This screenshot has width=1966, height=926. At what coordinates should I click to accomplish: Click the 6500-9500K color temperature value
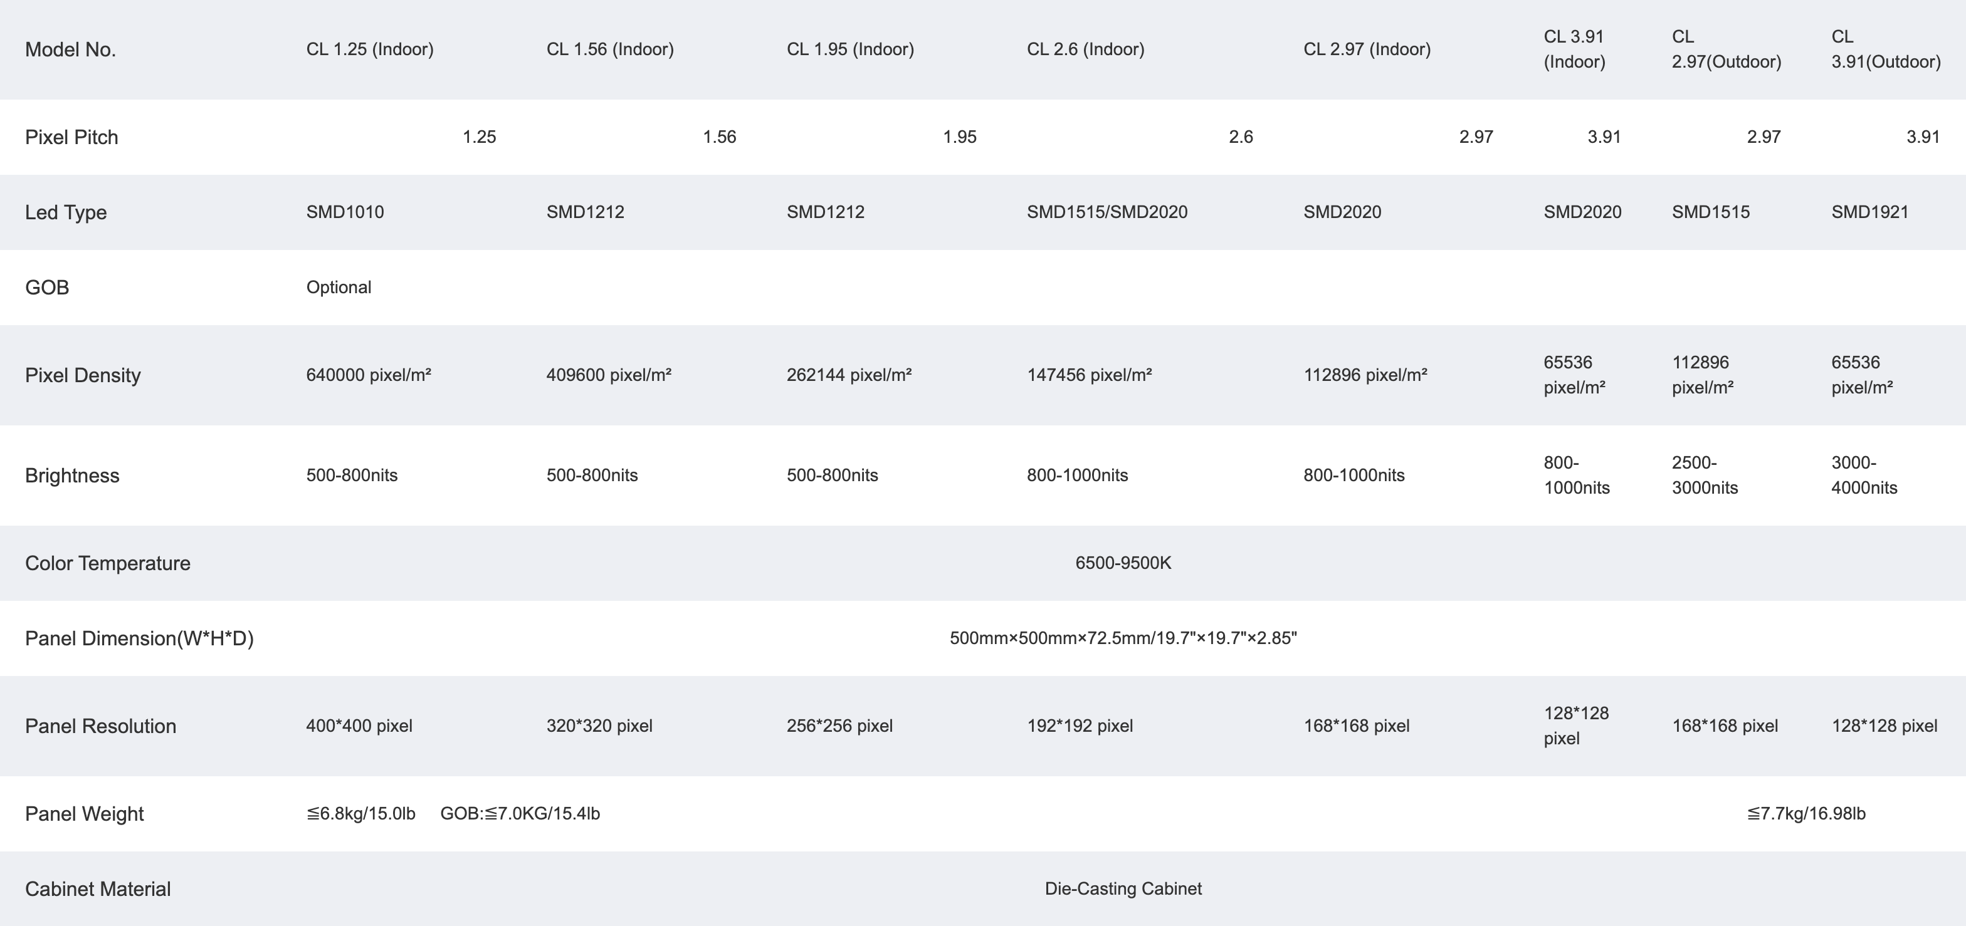pos(1123,563)
